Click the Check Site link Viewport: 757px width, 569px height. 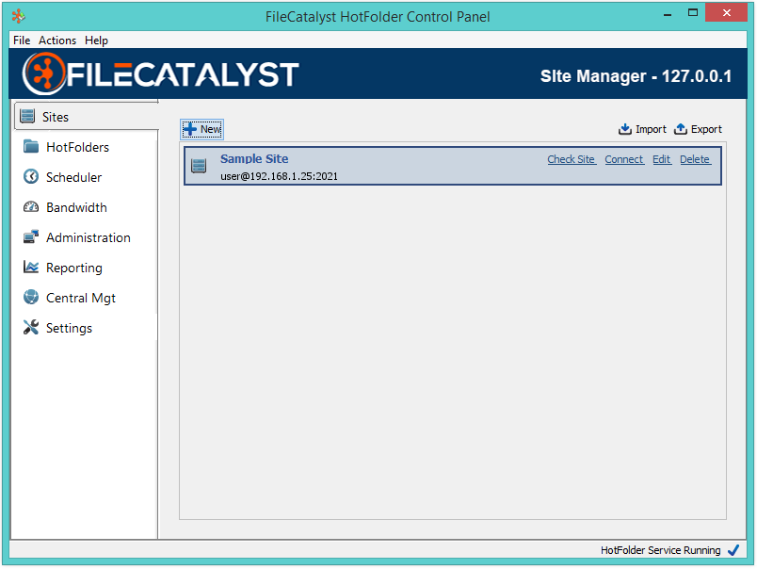click(572, 159)
